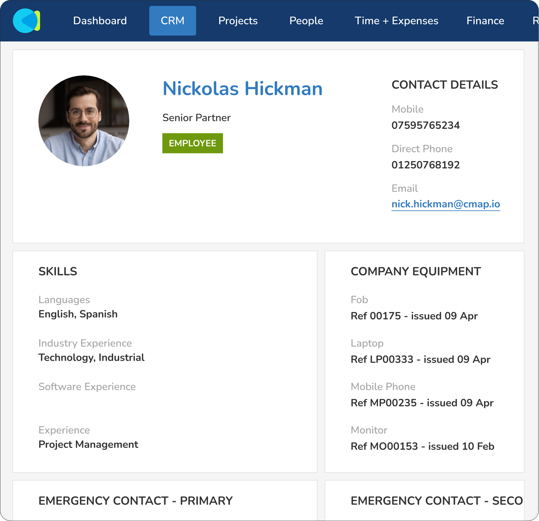Click the Emergency Contact - Primary heading

click(135, 501)
